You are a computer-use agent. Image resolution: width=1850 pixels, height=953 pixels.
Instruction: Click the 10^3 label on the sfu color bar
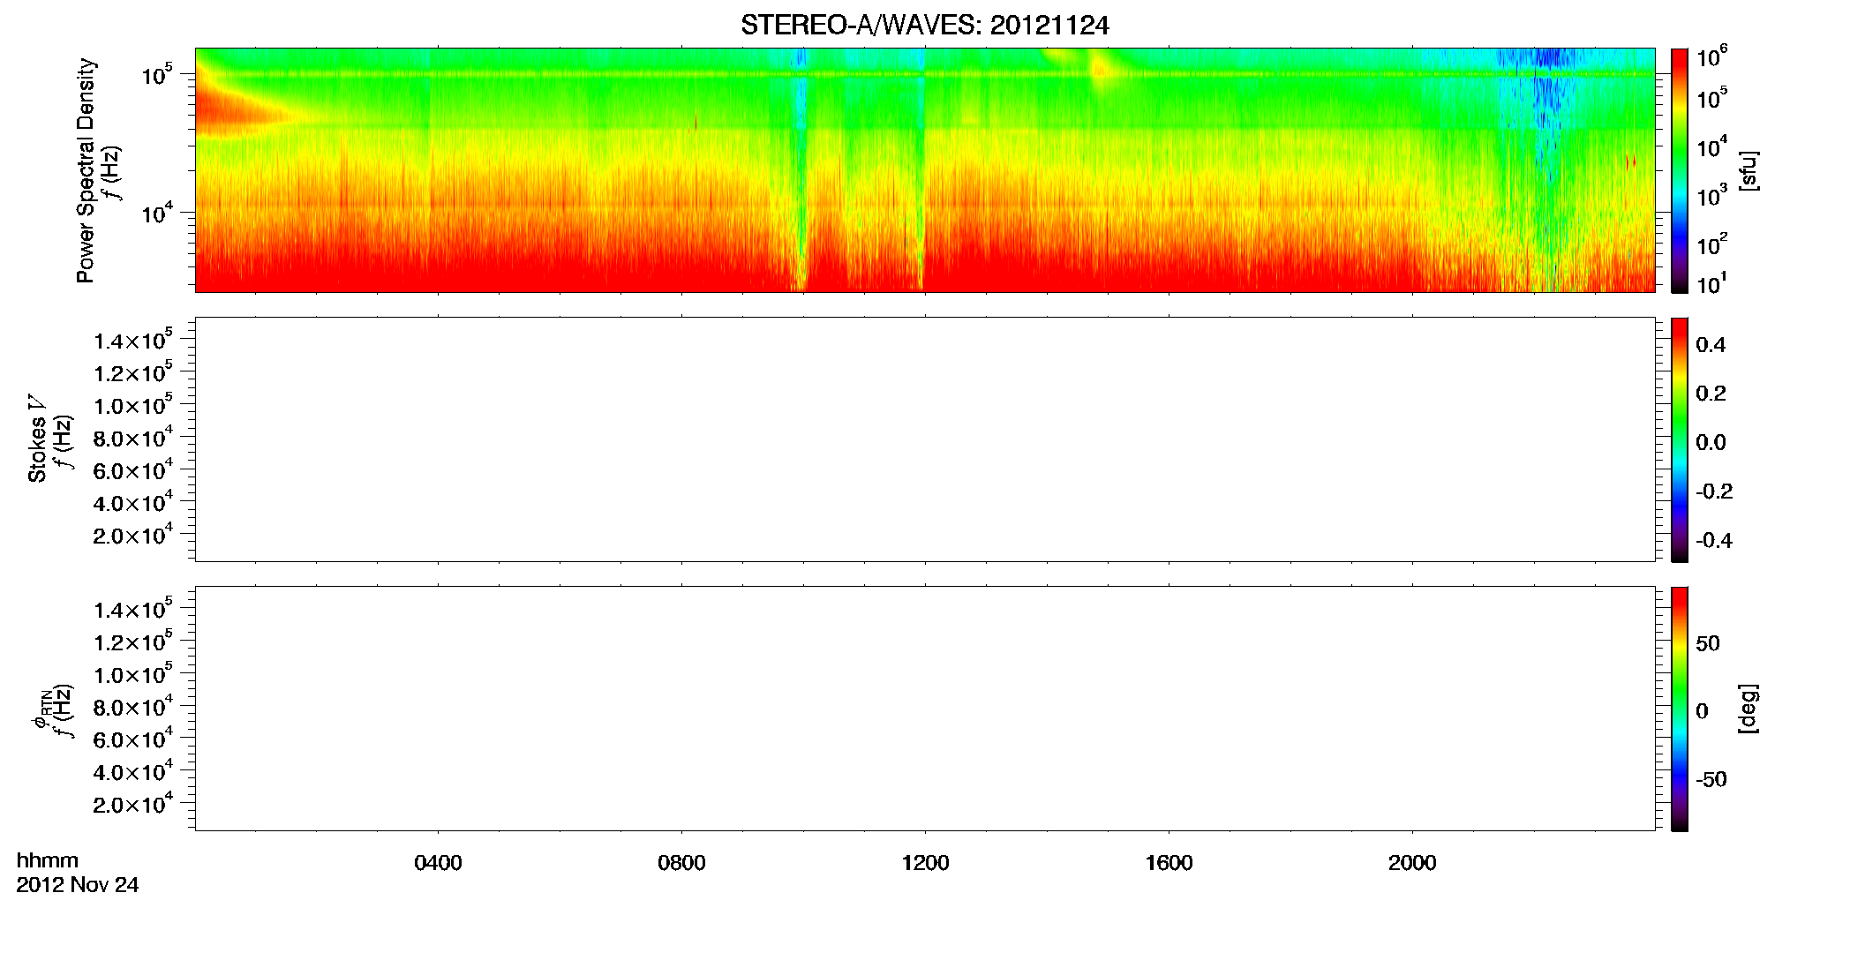click(x=1712, y=194)
